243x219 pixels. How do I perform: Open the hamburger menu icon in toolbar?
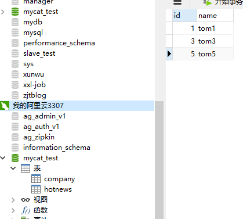[177, 2]
